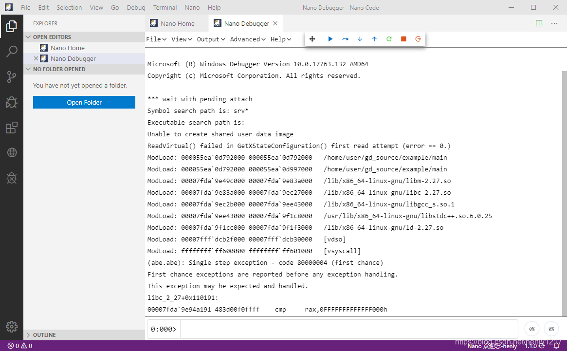Image resolution: width=567 pixels, height=351 pixels.
Task: Open the Selection menu
Action: (x=69, y=7)
